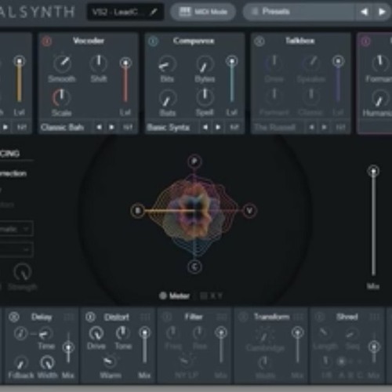This screenshot has height=392, width=392.
Task: Click the B node in the visualizer
Action: (x=138, y=211)
